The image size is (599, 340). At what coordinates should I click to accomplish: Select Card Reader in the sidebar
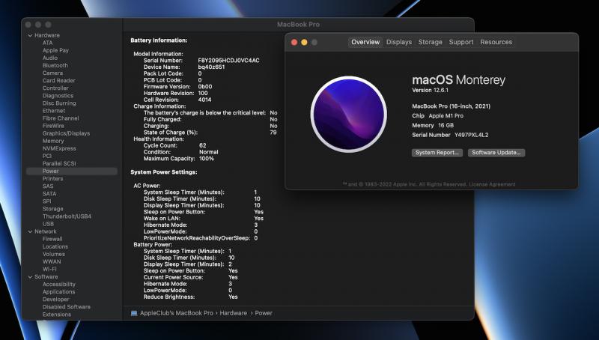pos(59,81)
